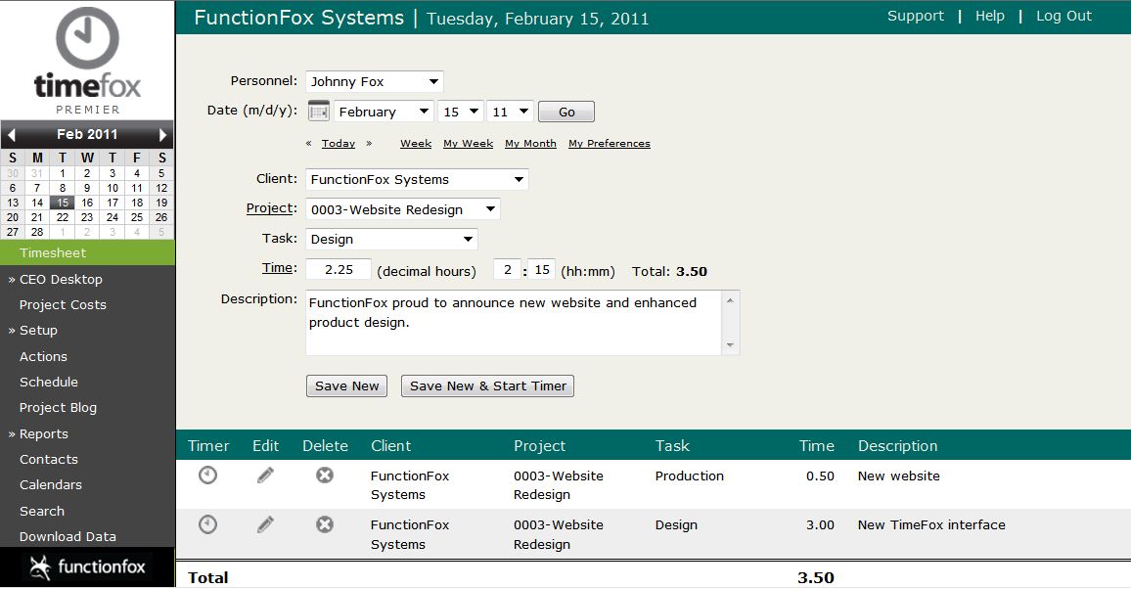Go to next month in mini calendar
This screenshot has height=589, width=1131.
point(163,134)
